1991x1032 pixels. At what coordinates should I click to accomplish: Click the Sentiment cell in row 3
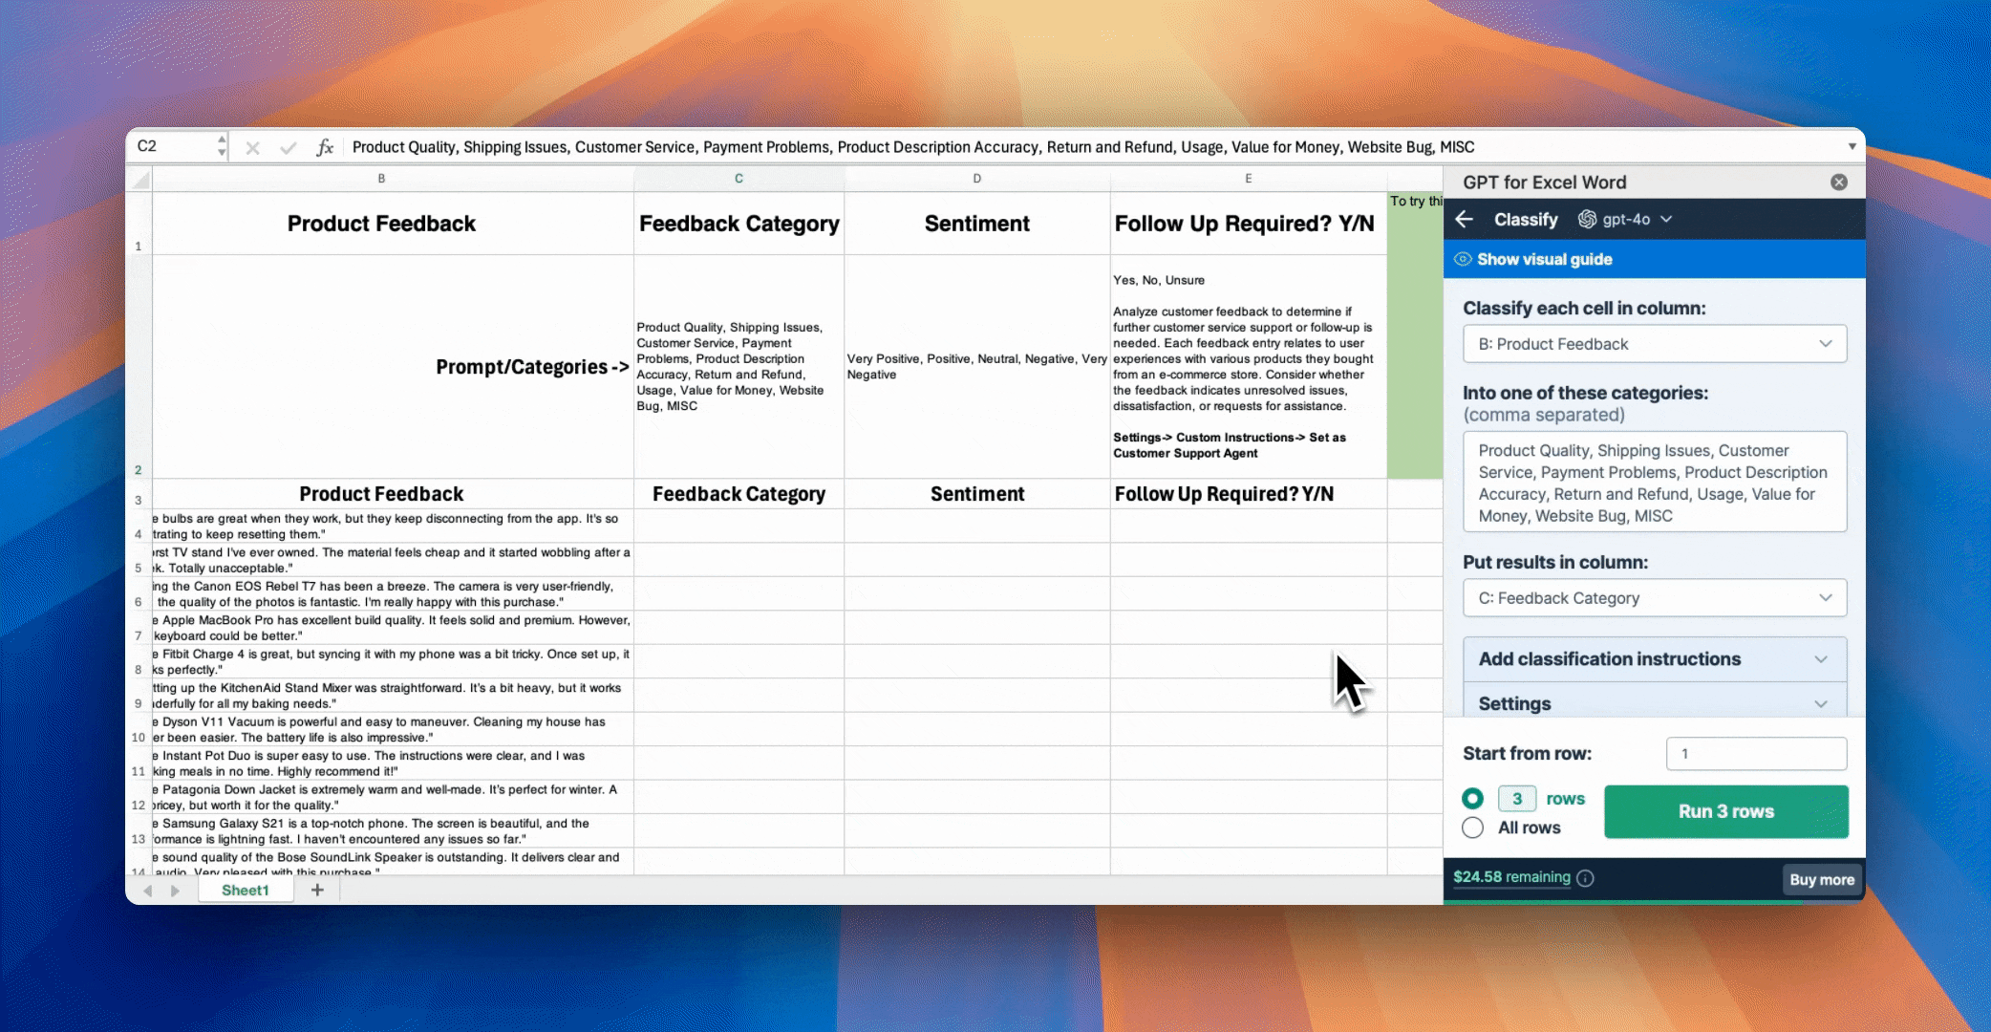point(976,494)
